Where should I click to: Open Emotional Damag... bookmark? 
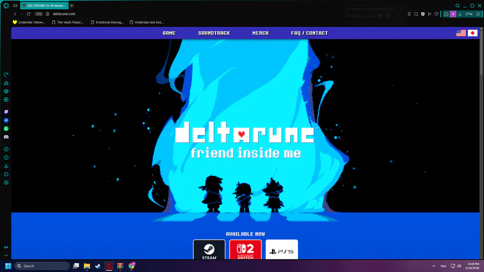[107, 22]
